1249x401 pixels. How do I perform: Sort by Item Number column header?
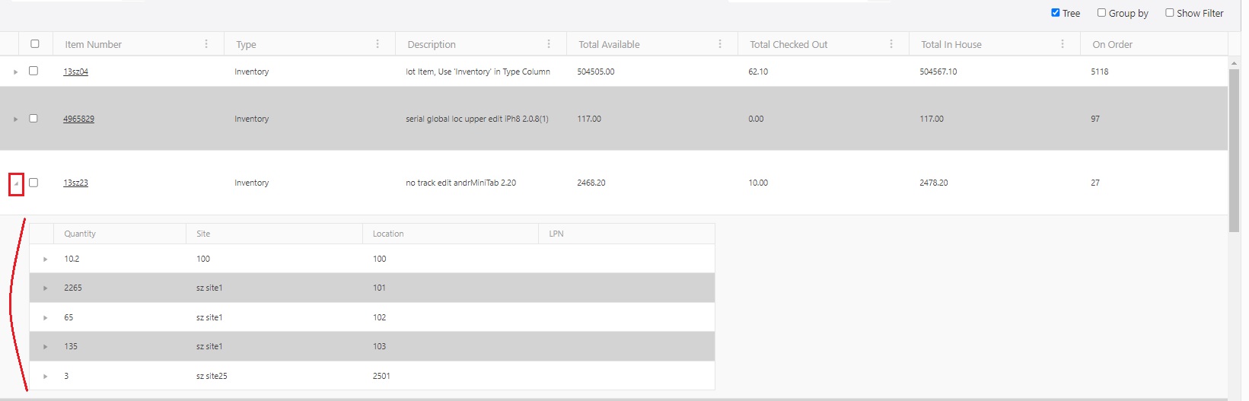point(93,44)
